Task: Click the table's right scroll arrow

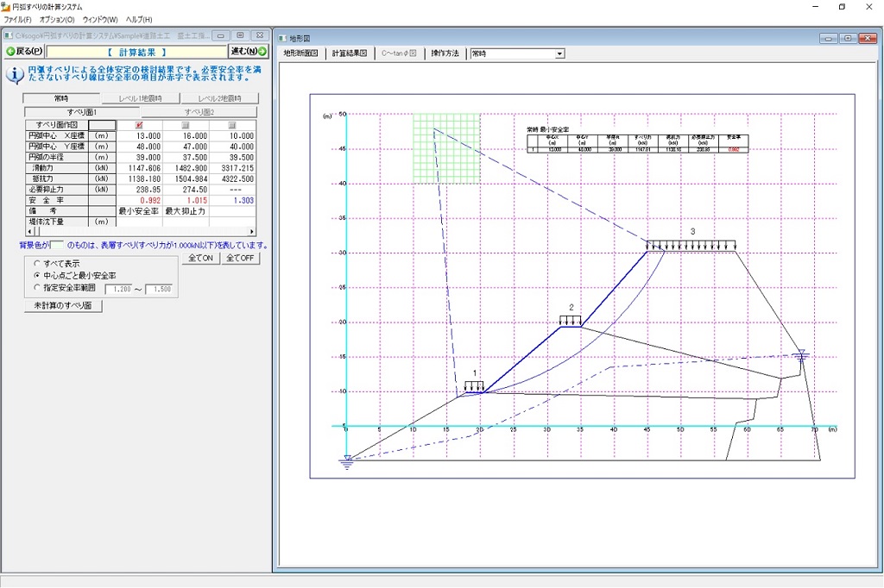Action: [251, 231]
